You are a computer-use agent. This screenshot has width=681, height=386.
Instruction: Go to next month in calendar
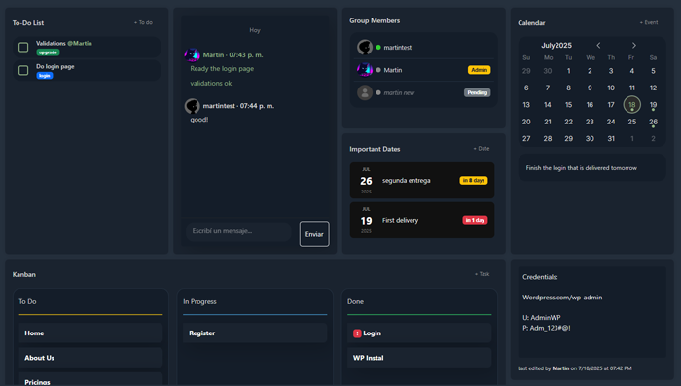[x=634, y=45]
